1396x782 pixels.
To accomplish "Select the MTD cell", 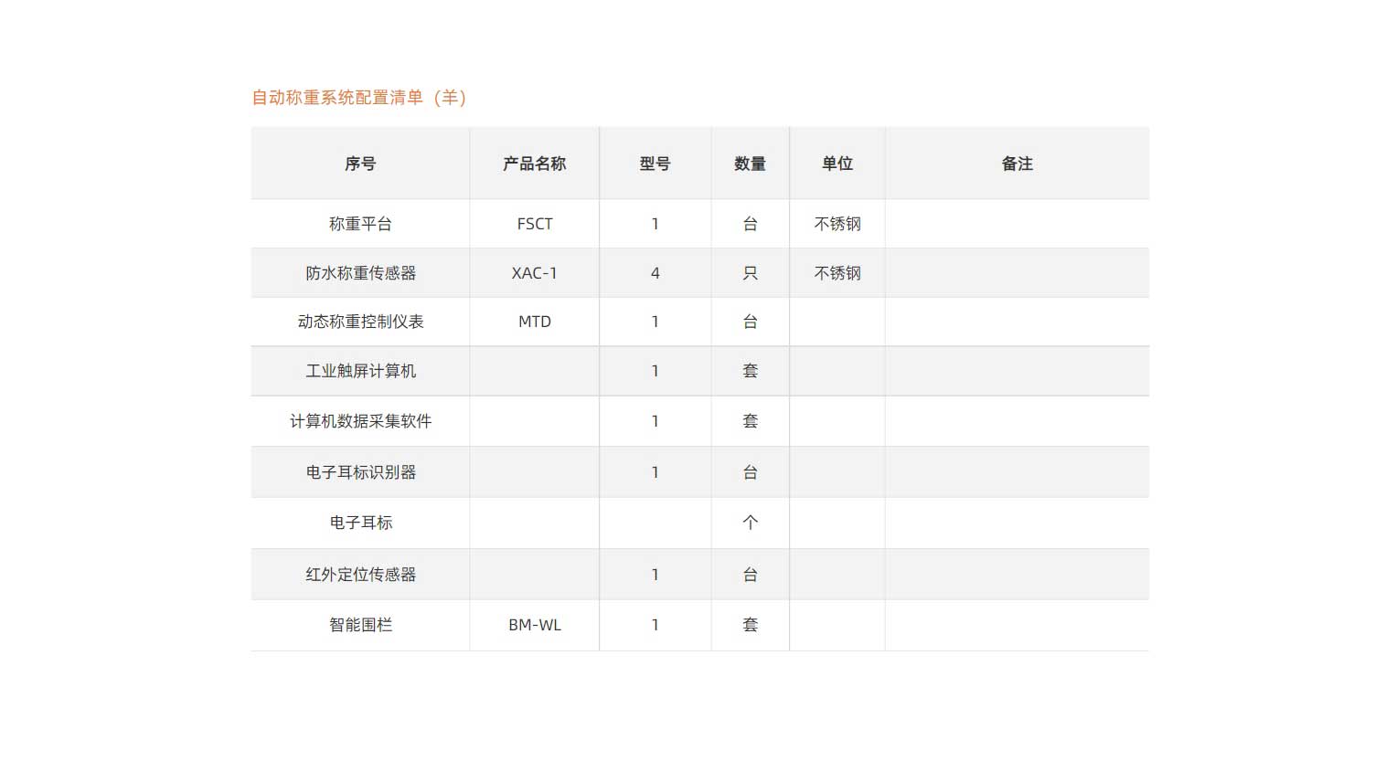I will pos(534,322).
